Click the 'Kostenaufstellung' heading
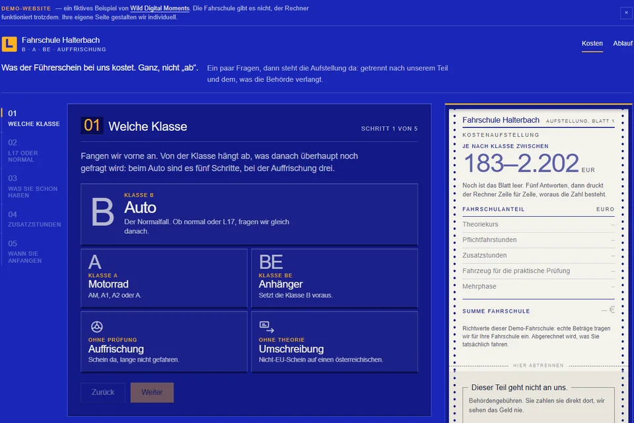 point(501,135)
